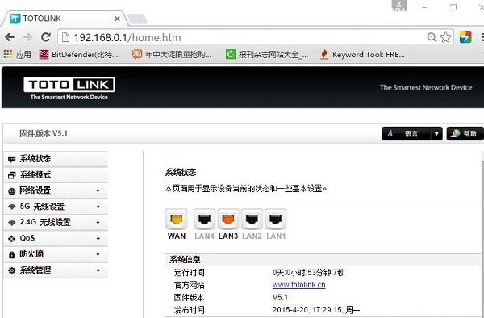This screenshot has width=484, height=318.
Task: Open 系统模式 in the sidebar
Action: [x=56, y=175]
